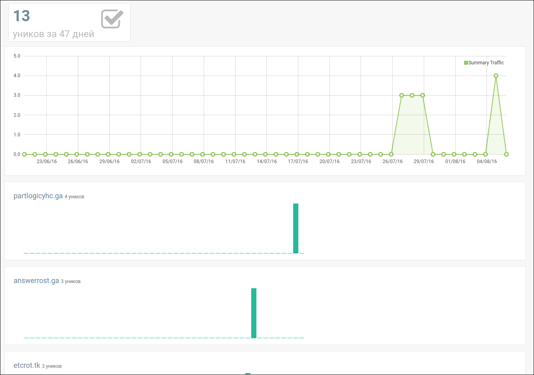
Task: Click the 'уников за 47 дней' label
Action: [x=54, y=34]
